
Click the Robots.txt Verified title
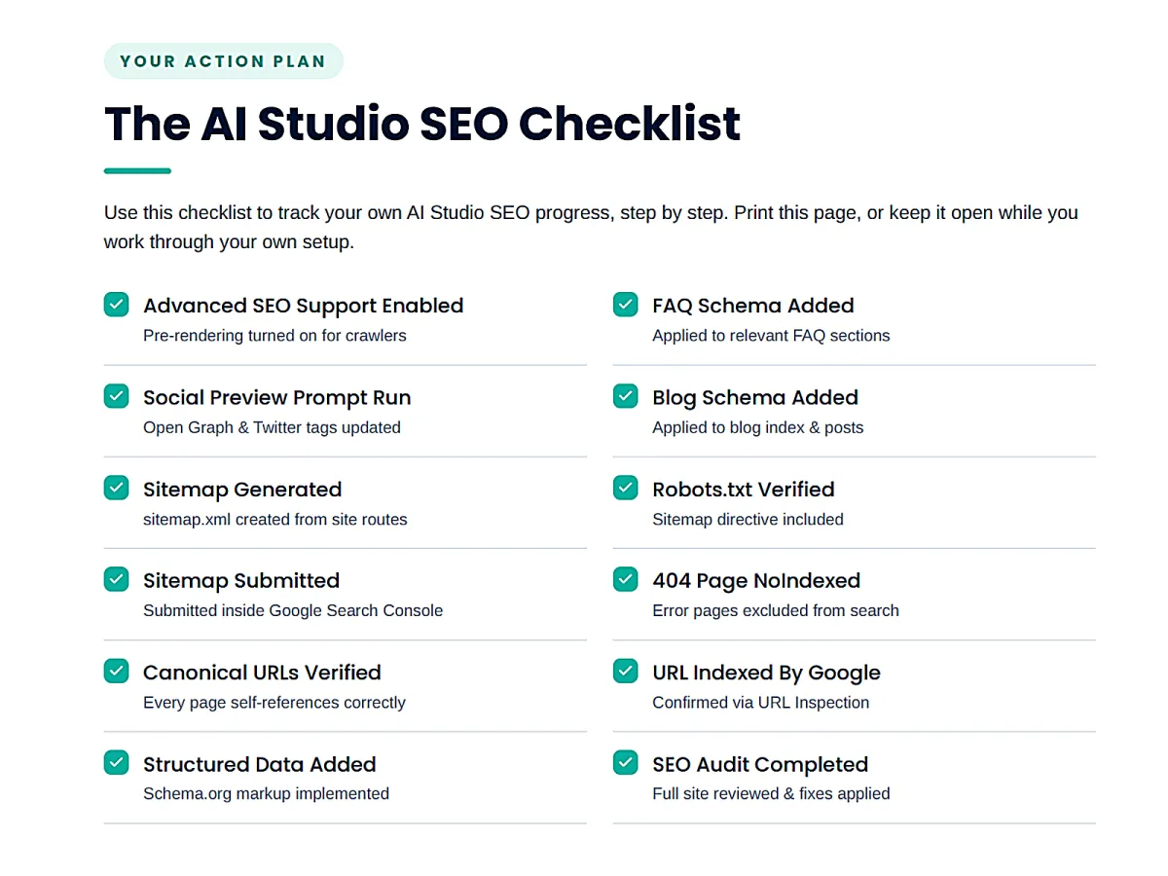click(744, 489)
